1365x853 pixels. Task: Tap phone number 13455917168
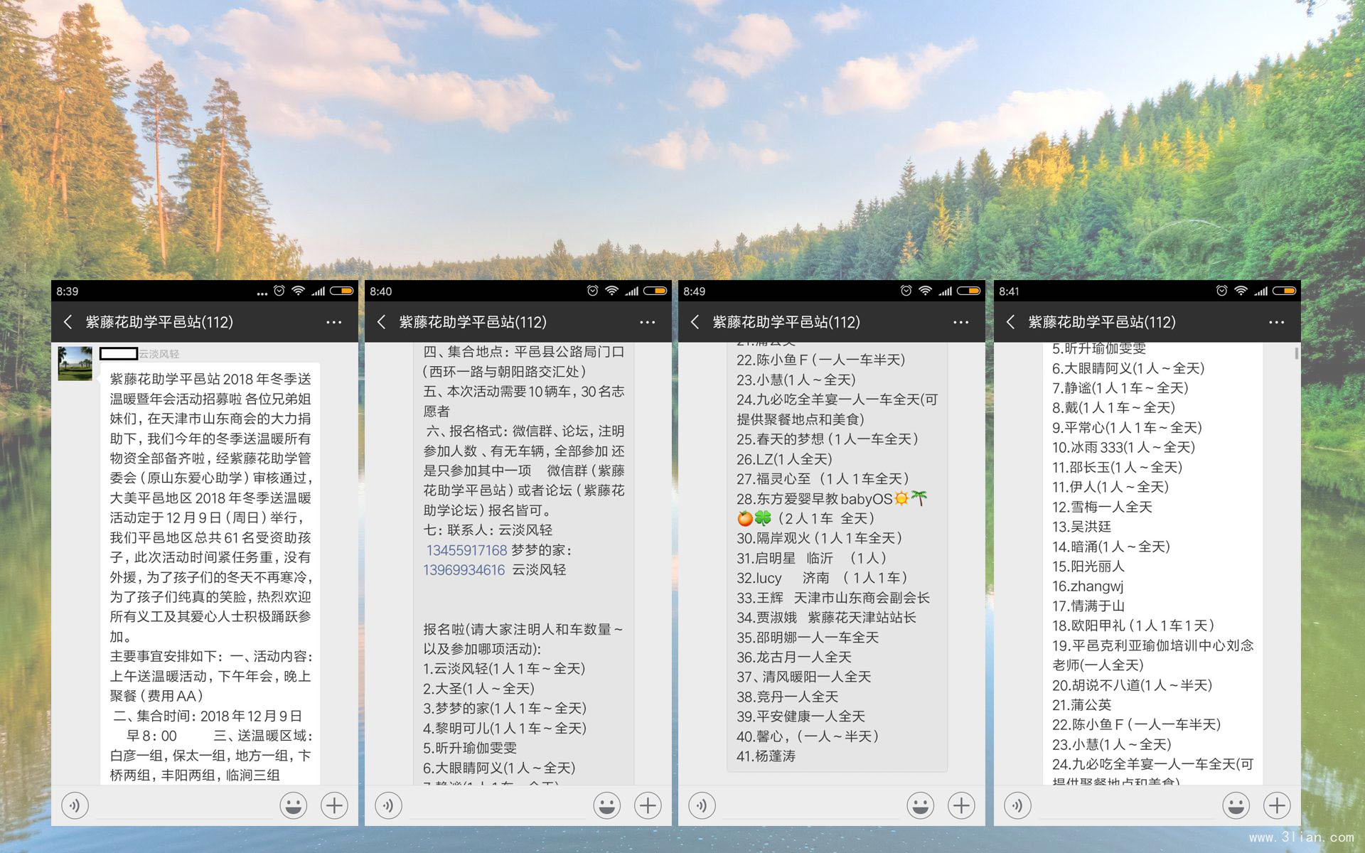(x=466, y=550)
